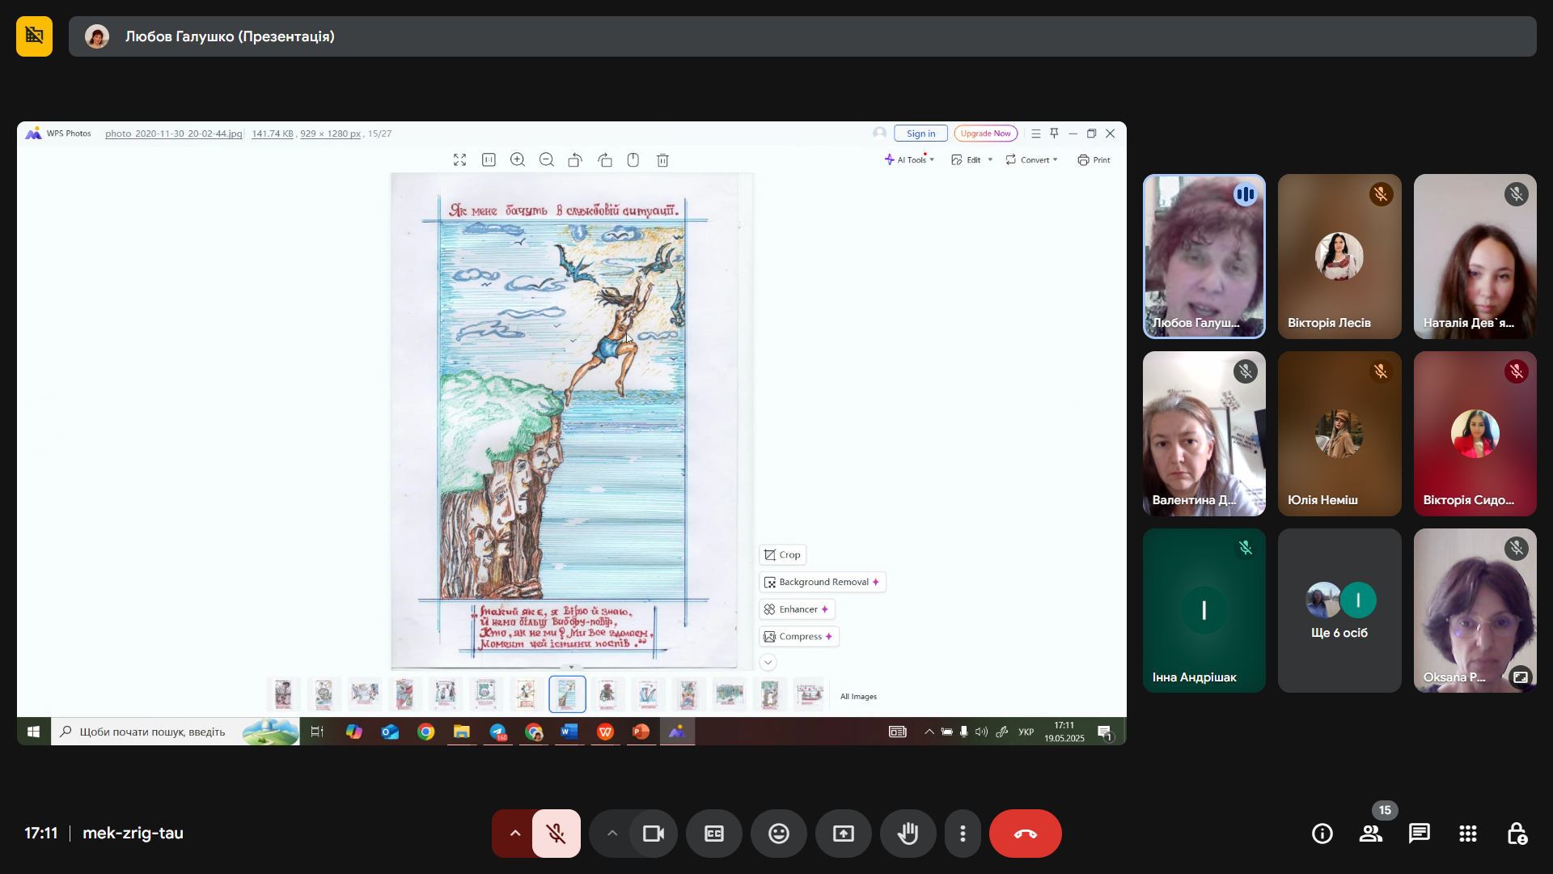Zoom in on the photo
This screenshot has width=1553, height=874.
coord(518,160)
